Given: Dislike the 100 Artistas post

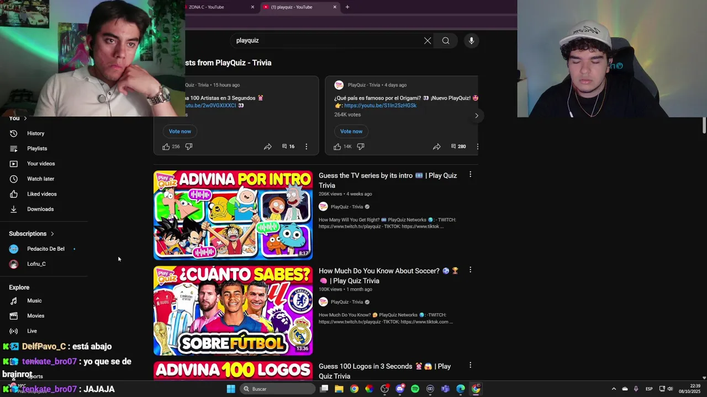Looking at the screenshot, I should pyautogui.click(x=189, y=147).
